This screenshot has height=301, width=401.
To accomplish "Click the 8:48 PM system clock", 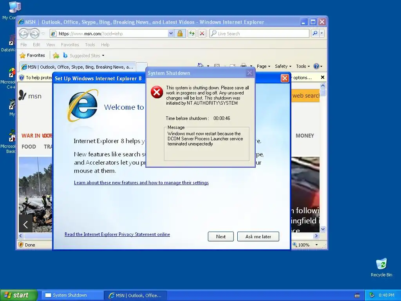I will (386, 295).
